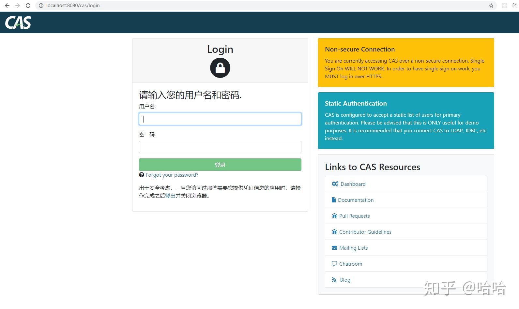Click the envelope icon next to Mailing Lists
The image size is (519, 309).
tap(334, 248)
